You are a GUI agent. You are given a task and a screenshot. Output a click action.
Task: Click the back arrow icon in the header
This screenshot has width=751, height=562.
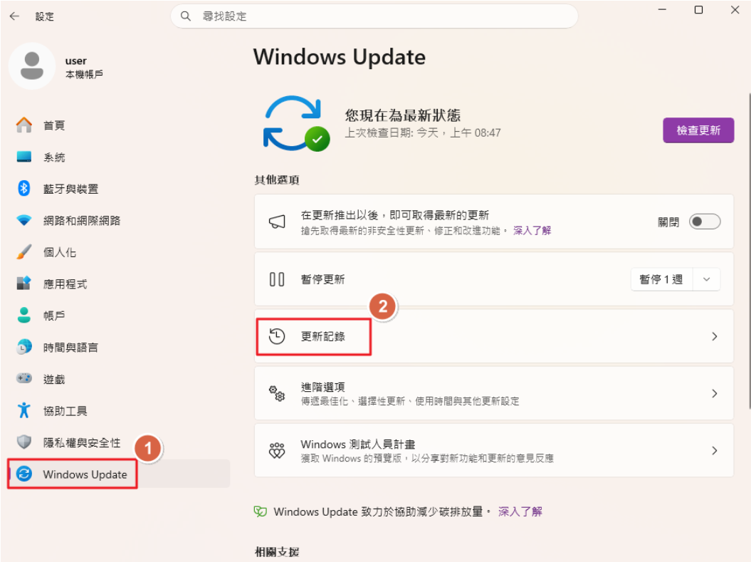click(14, 16)
